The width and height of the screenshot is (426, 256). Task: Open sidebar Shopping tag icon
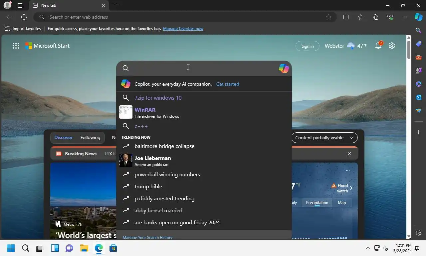pyautogui.click(x=419, y=44)
